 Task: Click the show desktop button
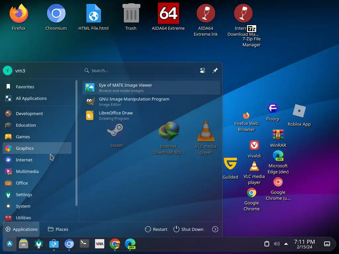tap(327, 244)
